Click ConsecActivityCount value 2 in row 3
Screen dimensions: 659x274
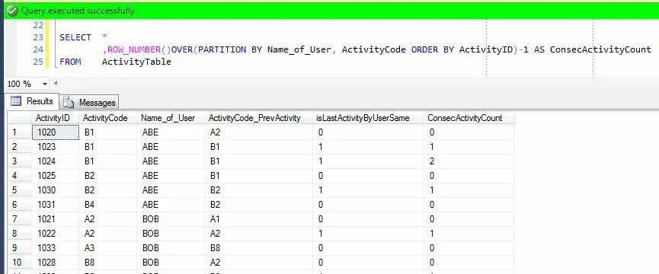coord(469,161)
